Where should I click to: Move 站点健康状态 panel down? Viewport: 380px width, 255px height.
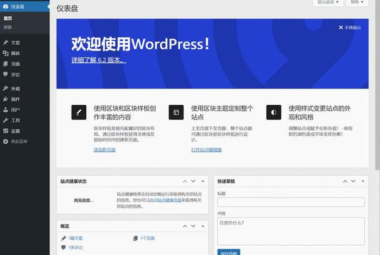(x=193, y=181)
